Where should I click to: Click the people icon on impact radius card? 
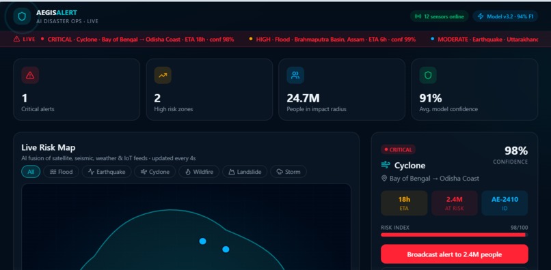(295, 75)
